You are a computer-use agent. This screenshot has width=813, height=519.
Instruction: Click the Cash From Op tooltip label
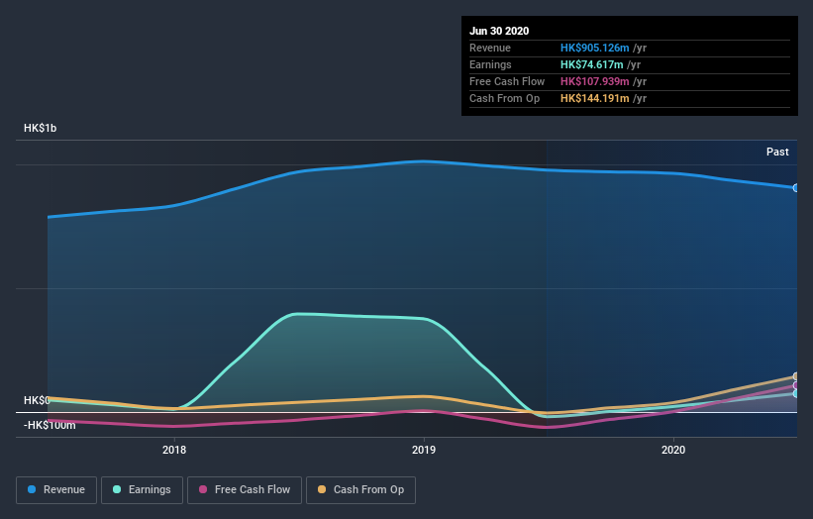pos(504,98)
